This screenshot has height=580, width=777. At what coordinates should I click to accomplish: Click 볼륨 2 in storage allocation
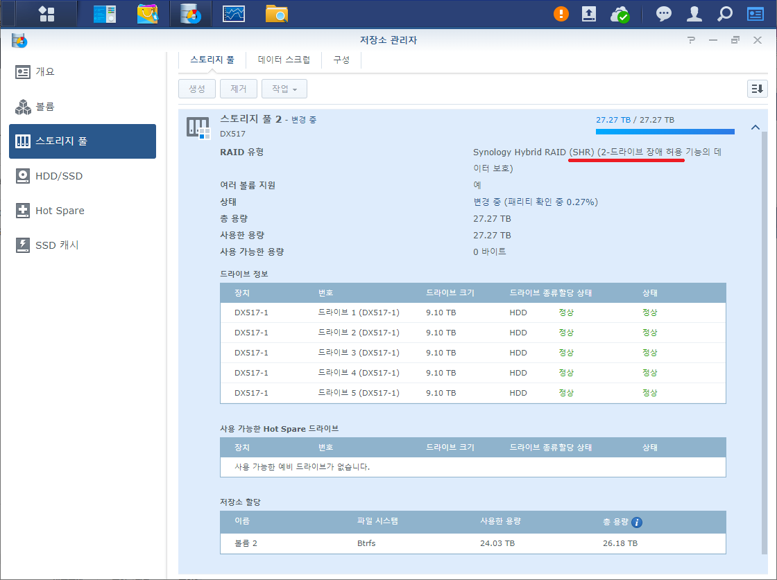[x=246, y=543]
